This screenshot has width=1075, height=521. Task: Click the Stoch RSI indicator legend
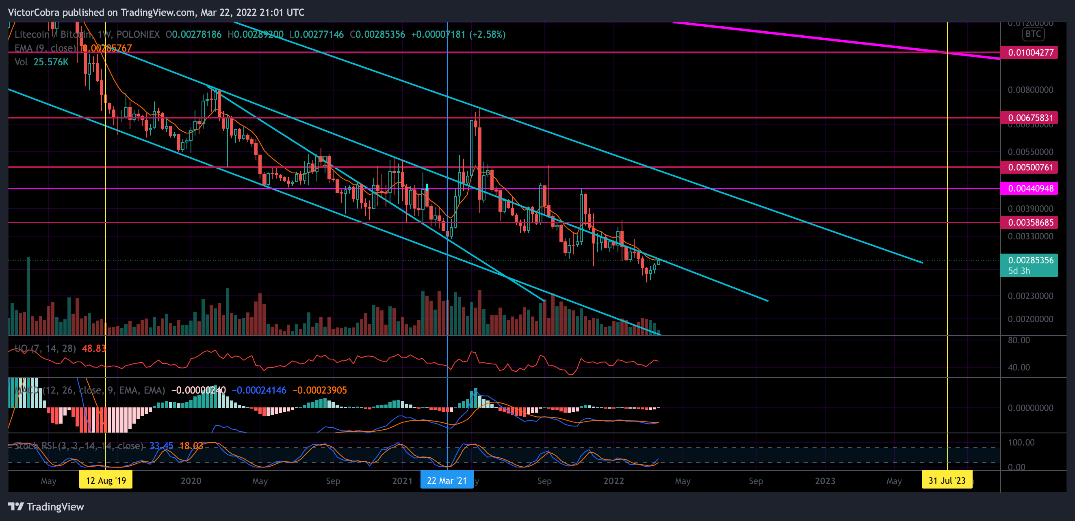tap(79, 446)
